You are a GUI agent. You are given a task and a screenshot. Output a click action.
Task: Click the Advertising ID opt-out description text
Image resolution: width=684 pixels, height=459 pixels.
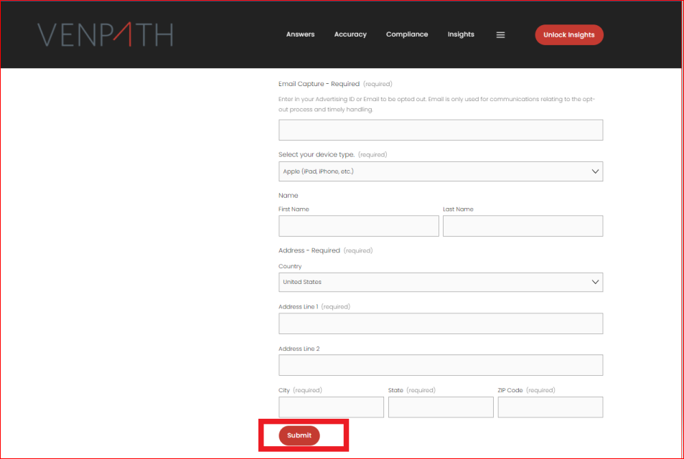coord(436,104)
